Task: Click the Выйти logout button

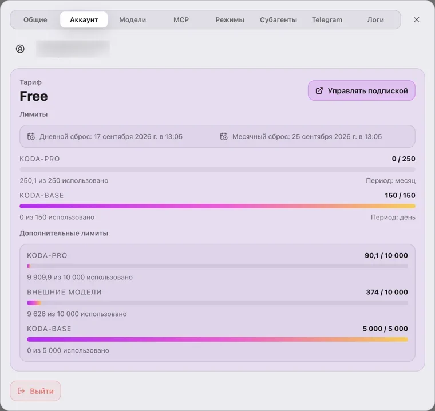Action: pyautogui.click(x=35, y=391)
